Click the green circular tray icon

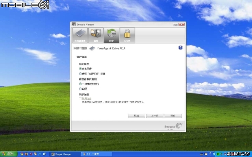click(x=218, y=154)
